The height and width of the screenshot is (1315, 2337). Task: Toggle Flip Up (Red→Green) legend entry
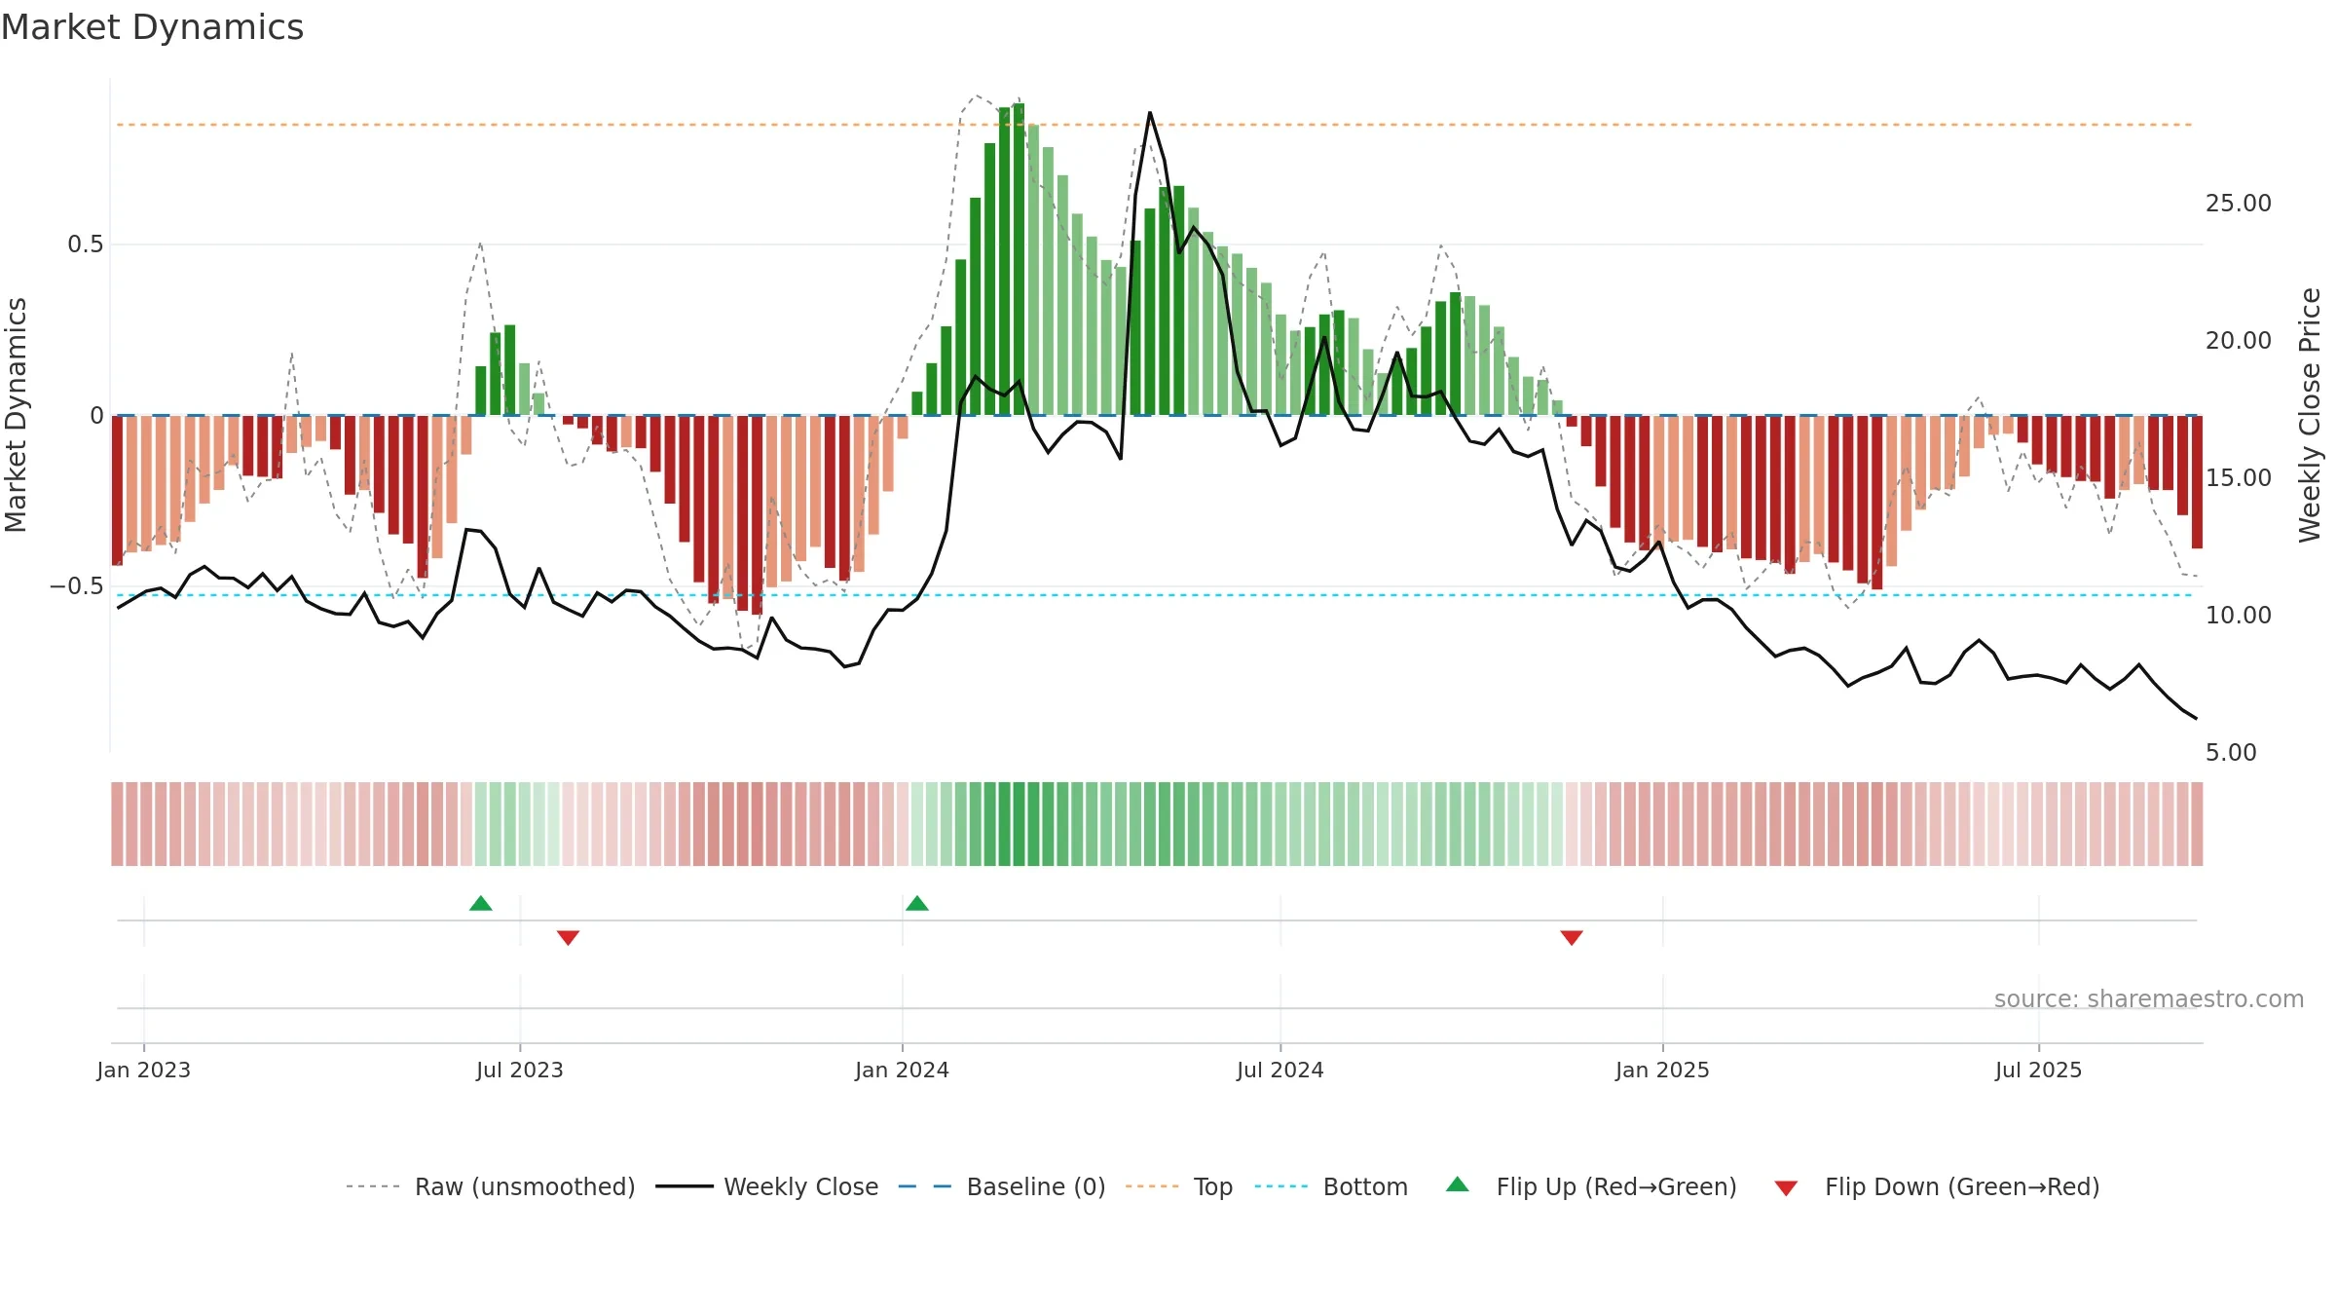[1591, 1186]
